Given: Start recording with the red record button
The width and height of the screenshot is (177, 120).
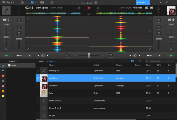Looking at the screenshot, I should [89, 8].
